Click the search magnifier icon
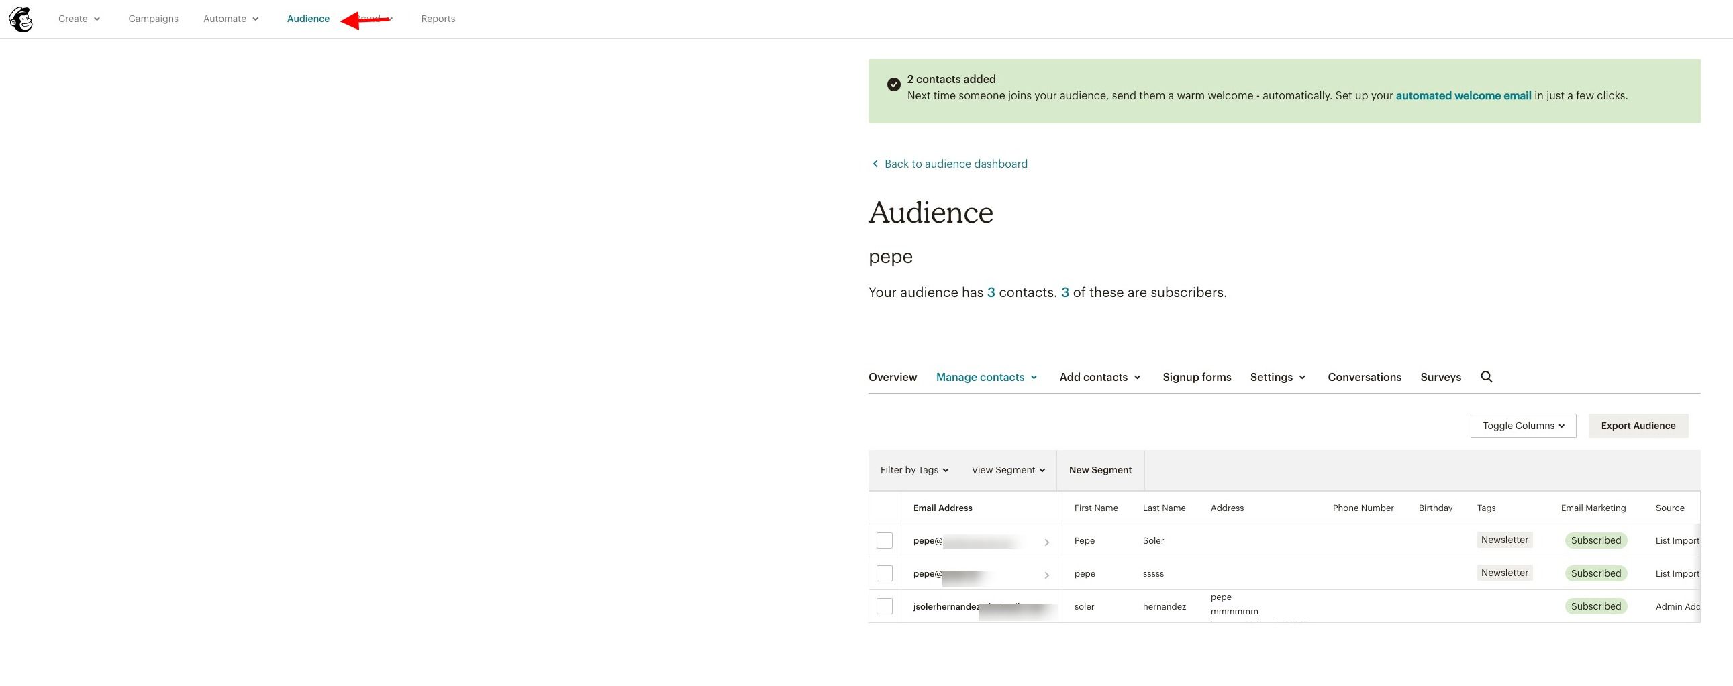 tap(1487, 377)
